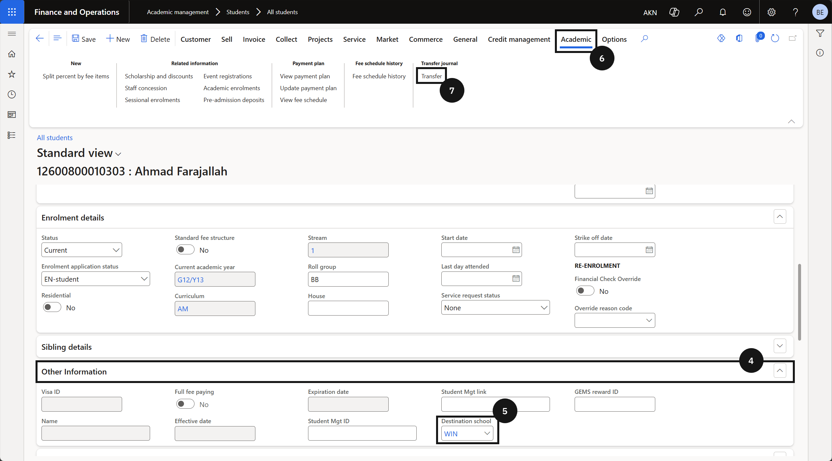
Task: Click All students link above view
Action: 55,138
